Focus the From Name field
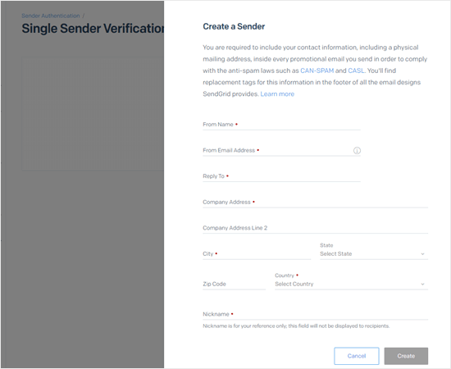The width and height of the screenshot is (451, 369). [281, 125]
